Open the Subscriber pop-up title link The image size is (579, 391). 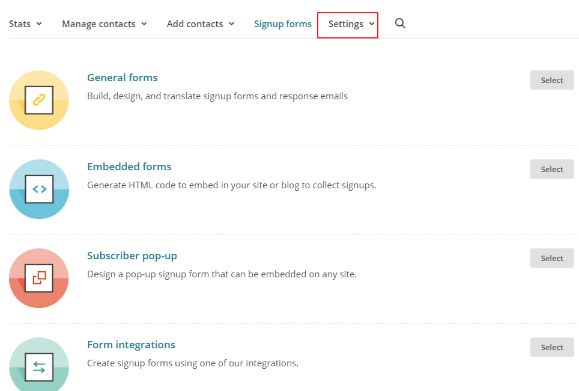tap(132, 256)
